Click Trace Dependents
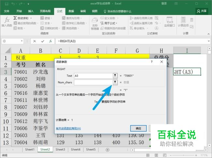 tap(141, 23)
